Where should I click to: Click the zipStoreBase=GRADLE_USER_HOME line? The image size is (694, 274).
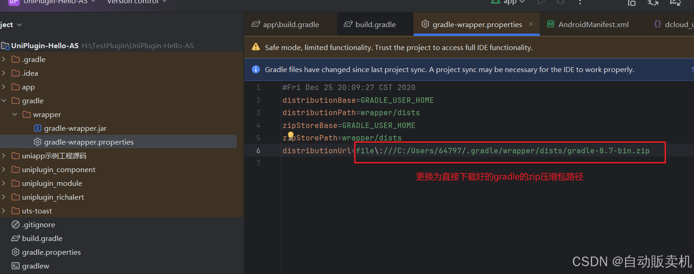click(349, 125)
